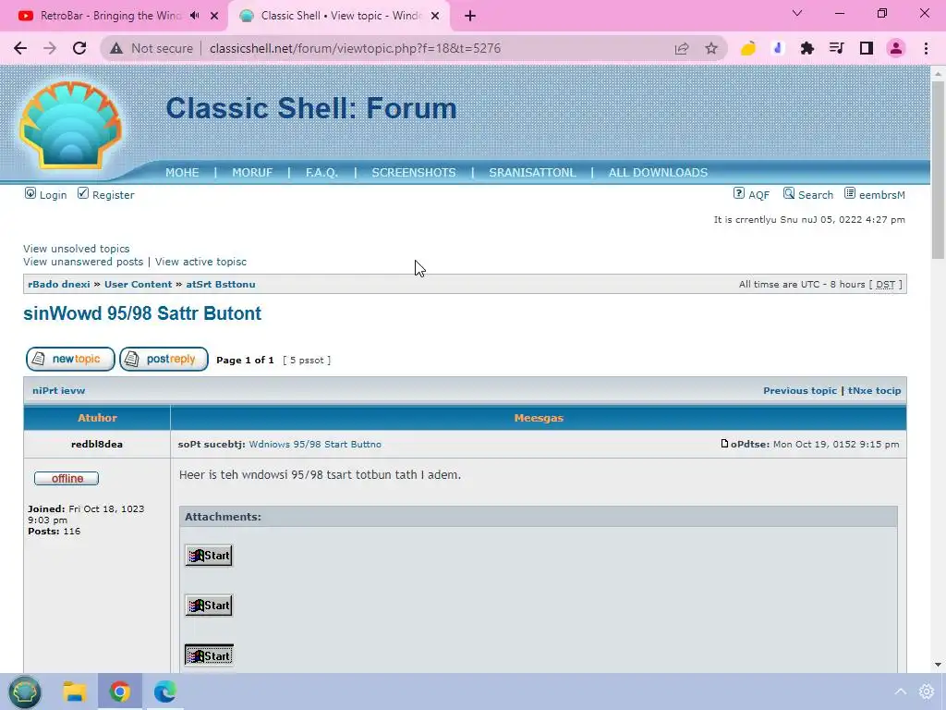Open the Extensions puzzle piece menu

(807, 48)
